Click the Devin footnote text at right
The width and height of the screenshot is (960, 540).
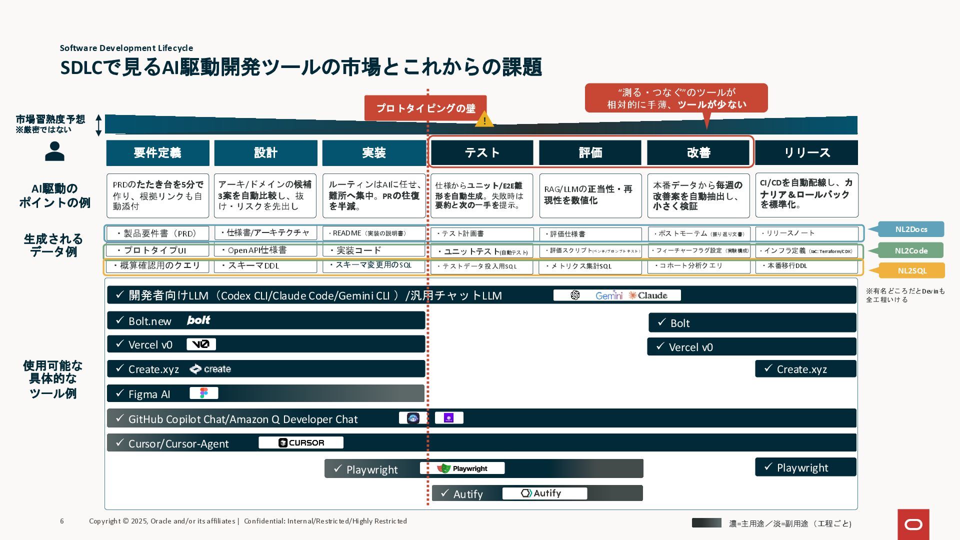pyautogui.click(x=905, y=295)
